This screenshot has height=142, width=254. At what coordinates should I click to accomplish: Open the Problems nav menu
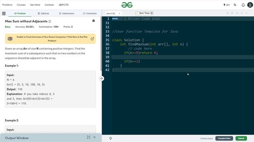(x=7, y=5)
